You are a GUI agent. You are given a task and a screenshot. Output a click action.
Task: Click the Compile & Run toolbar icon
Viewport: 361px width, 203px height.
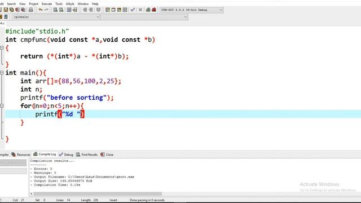pos(119,10)
